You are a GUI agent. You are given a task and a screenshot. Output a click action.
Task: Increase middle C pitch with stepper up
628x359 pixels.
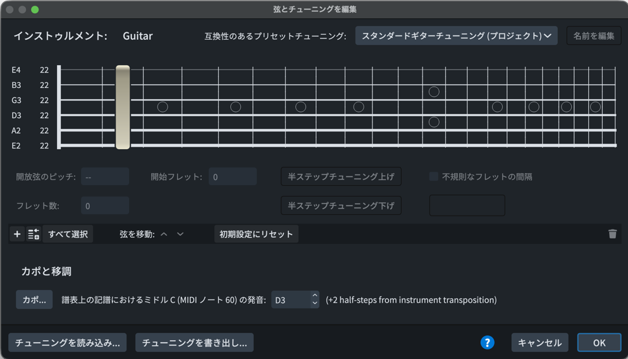pyautogui.click(x=315, y=296)
